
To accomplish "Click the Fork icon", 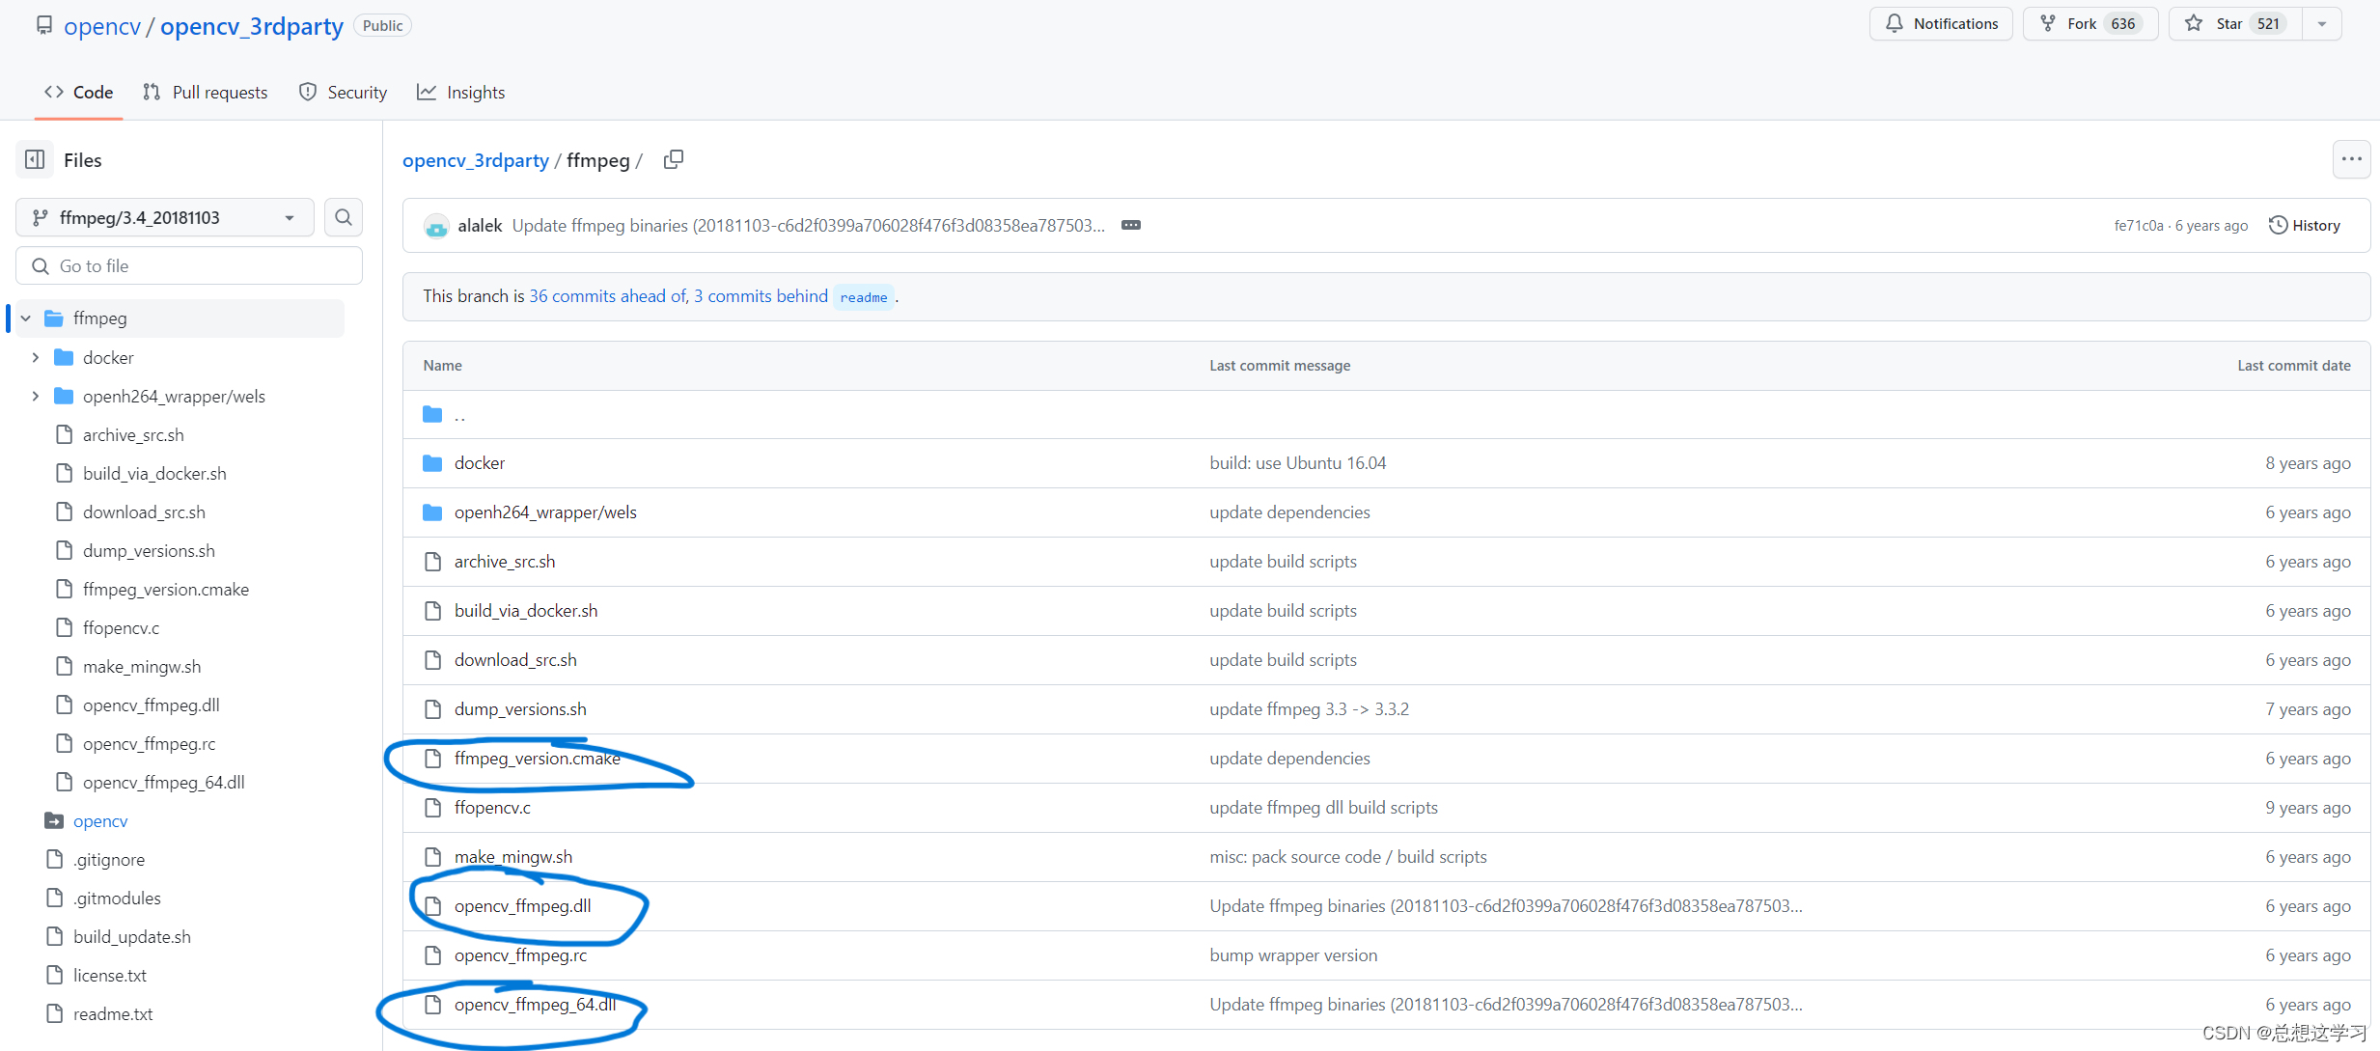I will [x=2047, y=23].
